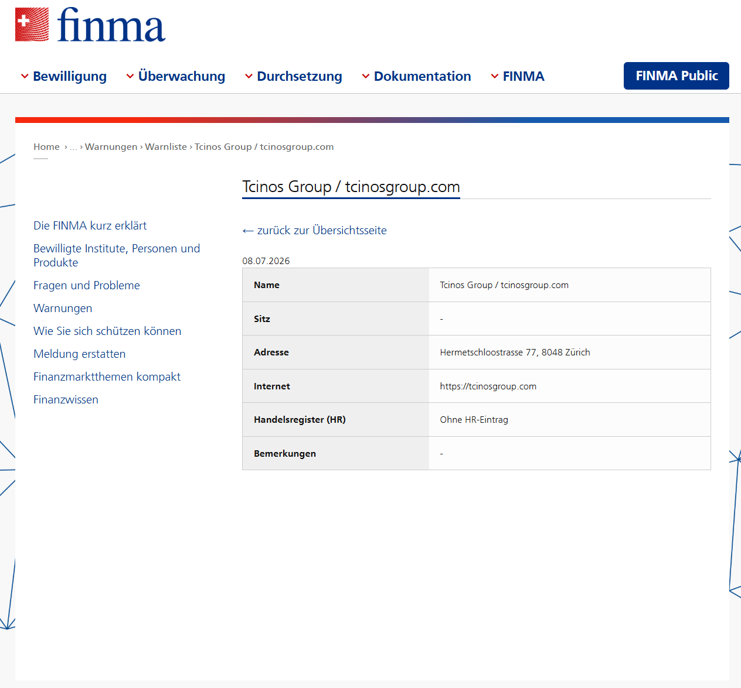Click the FINMA Public button
This screenshot has height=688, width=741.
point(677,76)
